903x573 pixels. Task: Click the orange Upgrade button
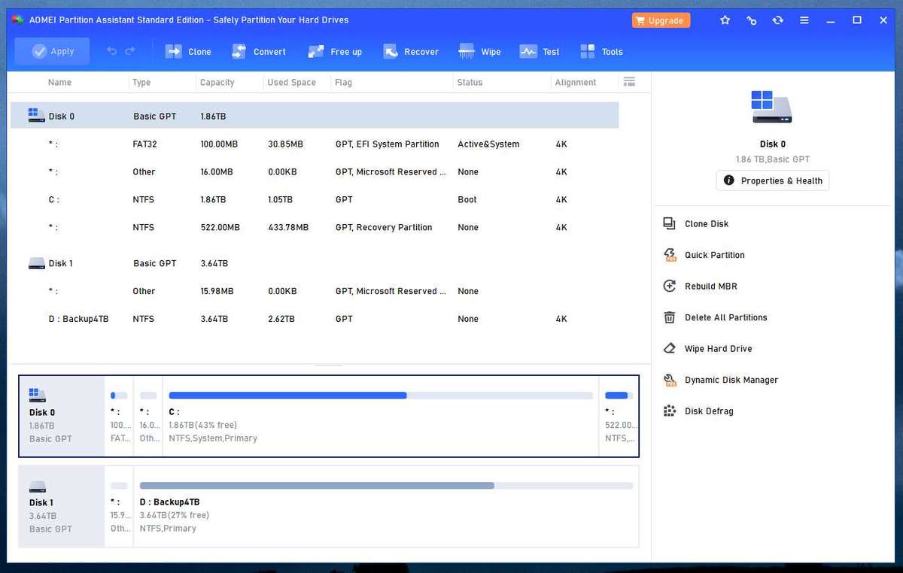pyautogui.click(x=661, y=20)
